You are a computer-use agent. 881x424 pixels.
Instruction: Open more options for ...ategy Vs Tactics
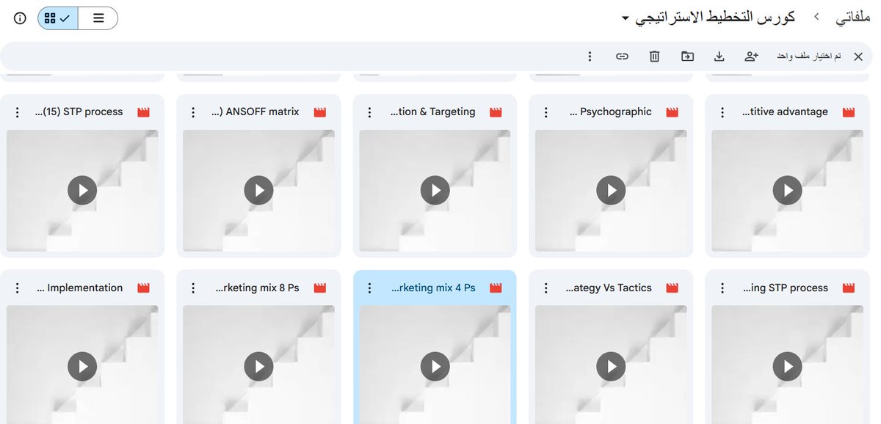click(545, 288)
